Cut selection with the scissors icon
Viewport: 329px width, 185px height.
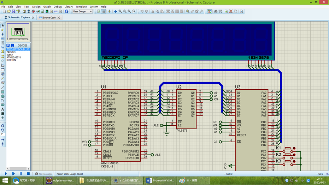pos(153,12)
